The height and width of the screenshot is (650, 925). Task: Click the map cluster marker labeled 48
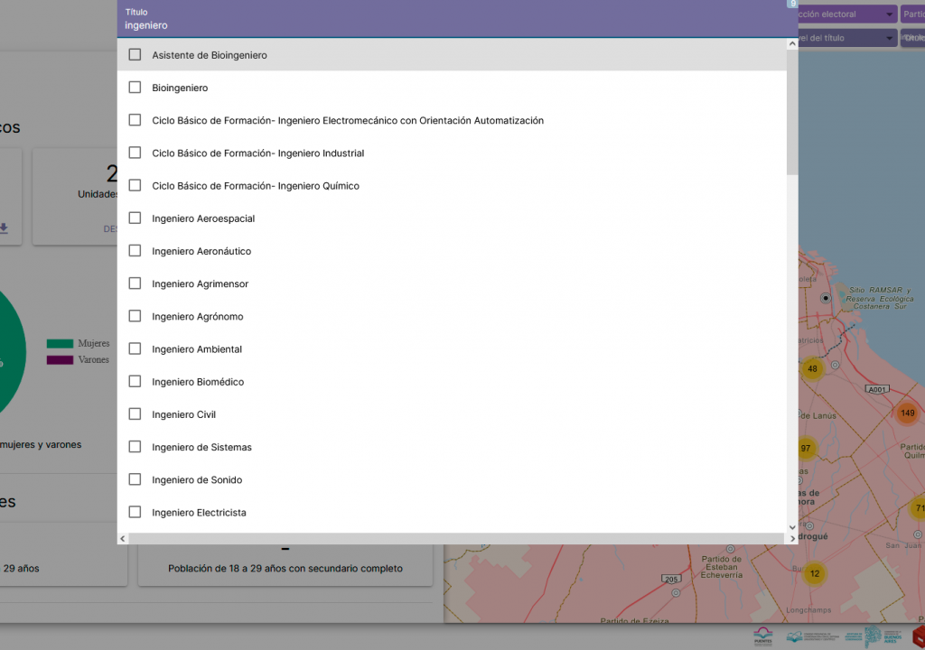[x=812, y=368]
